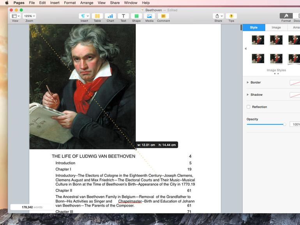This screenshot has width=300, height=225.
Task: Switch to the Image tab
Action: pos(276,27)
